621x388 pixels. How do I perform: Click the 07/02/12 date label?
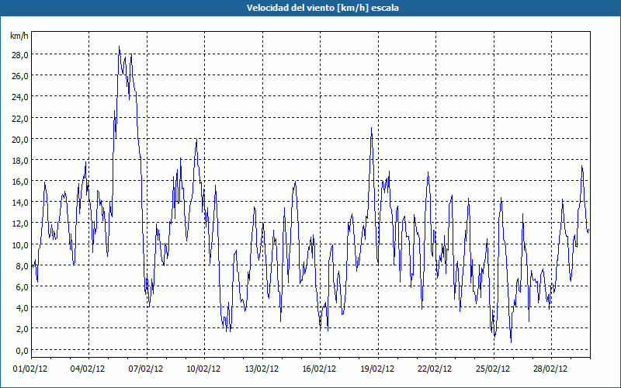coord(146,369)
